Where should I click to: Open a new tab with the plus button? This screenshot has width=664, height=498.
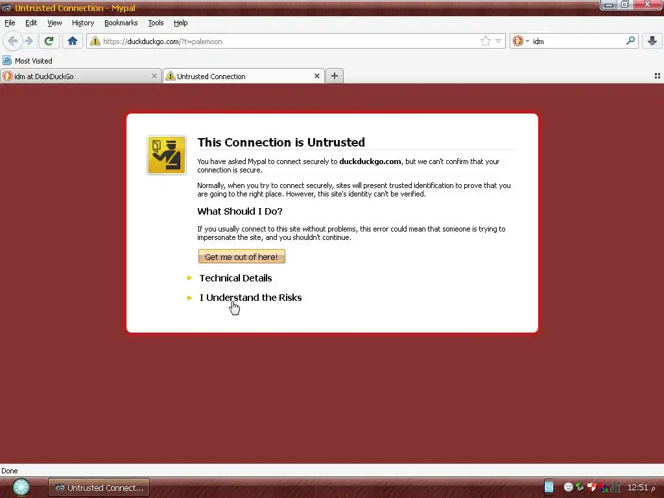click(334, 76)
